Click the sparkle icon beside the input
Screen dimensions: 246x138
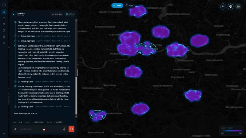tap(15, 129)
